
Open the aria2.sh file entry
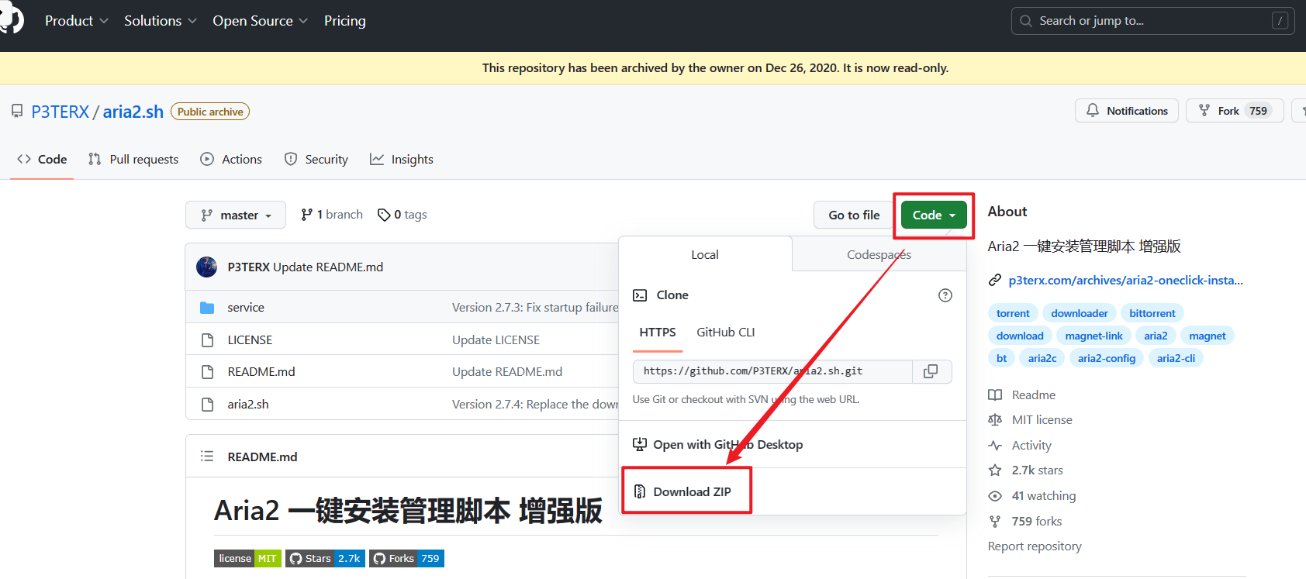248,405
